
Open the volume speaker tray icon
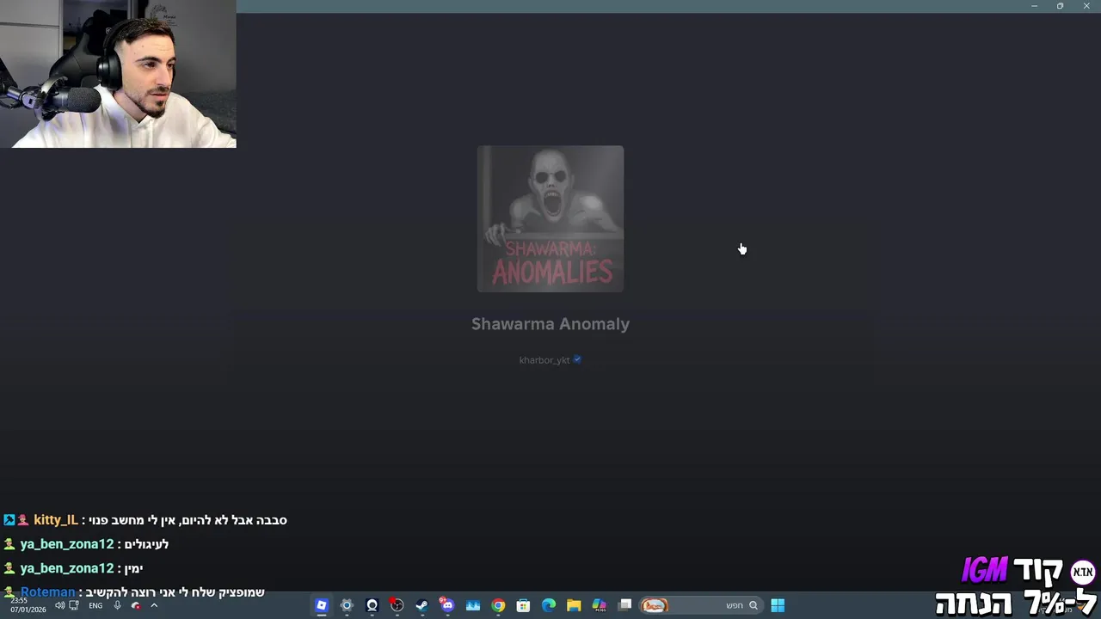click(x=59, y=605)
